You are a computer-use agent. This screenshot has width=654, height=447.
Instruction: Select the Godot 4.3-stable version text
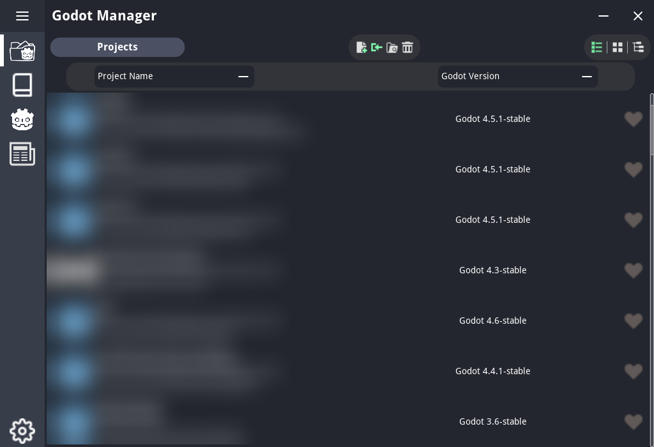coord(492,270)
